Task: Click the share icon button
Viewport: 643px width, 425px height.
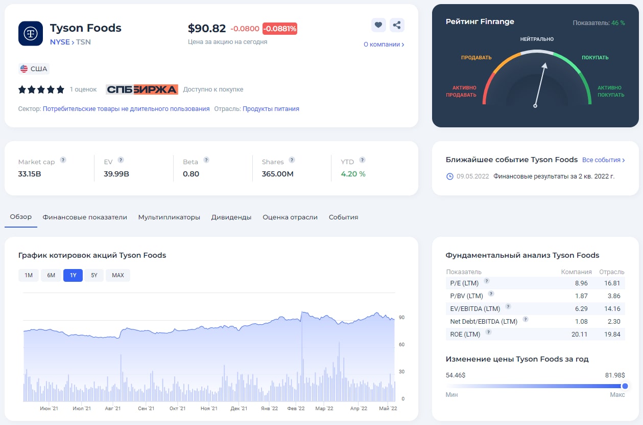Action: 397,25
